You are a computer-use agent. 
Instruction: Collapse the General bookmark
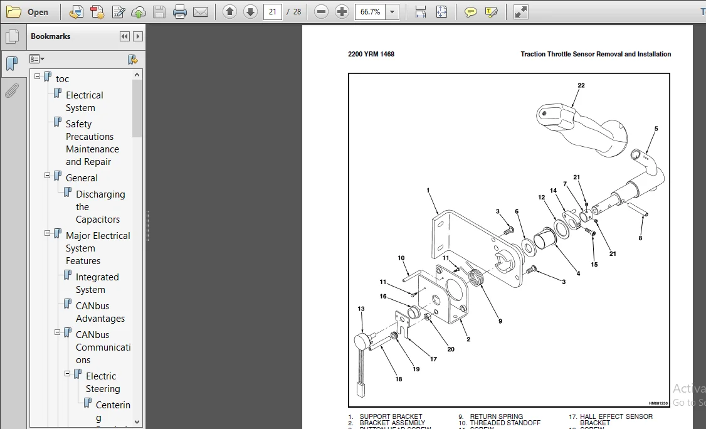click(47, 175)
